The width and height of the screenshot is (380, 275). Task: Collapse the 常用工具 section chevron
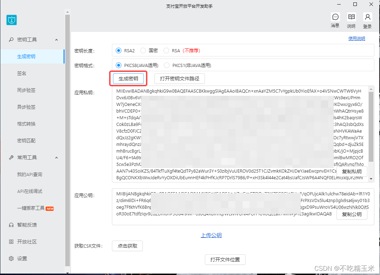click(x=56, y=158)
